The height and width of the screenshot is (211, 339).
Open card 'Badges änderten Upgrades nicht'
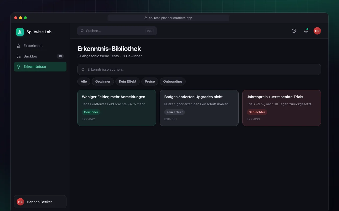199,108
